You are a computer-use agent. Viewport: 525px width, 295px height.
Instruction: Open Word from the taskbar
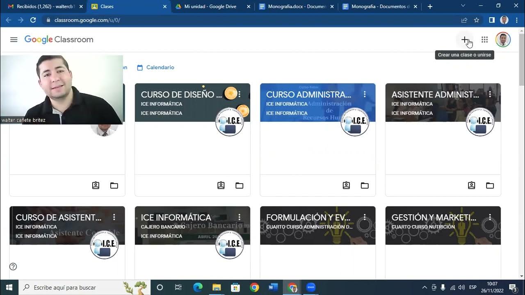(273, 287)
